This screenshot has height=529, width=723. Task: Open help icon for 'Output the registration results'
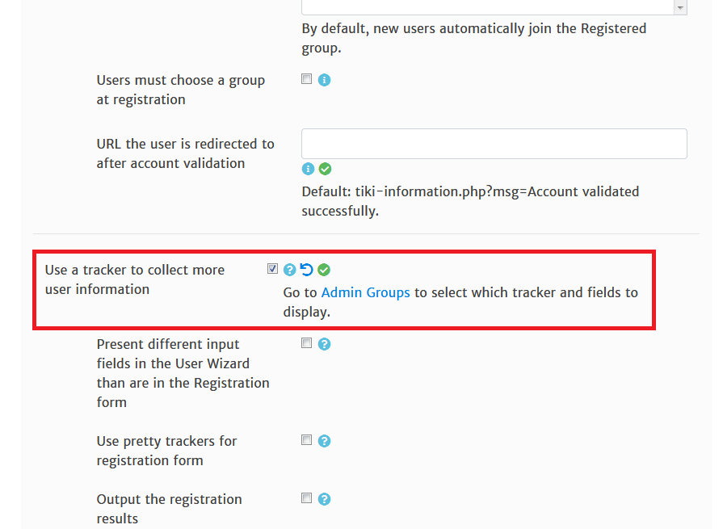(324, 499)
